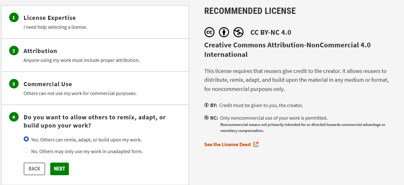Expand the License Expertise step
Viewport: 404px width, 185px height.
pos(95,22)
